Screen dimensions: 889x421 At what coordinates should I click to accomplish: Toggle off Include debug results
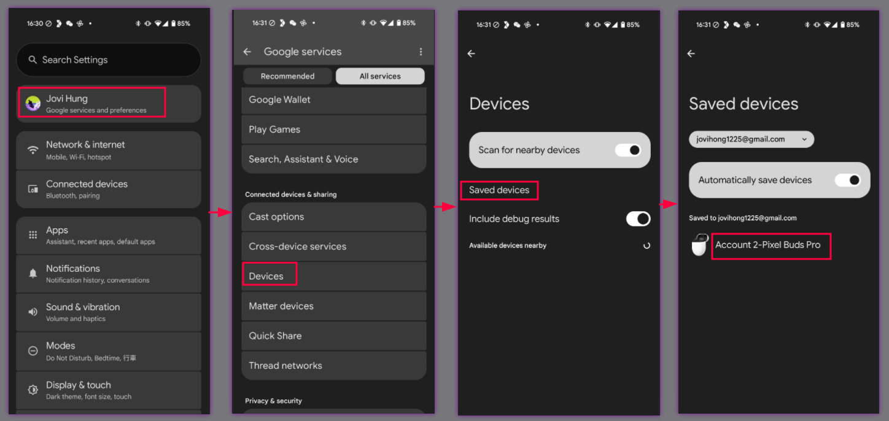click(x=638, y=218)
